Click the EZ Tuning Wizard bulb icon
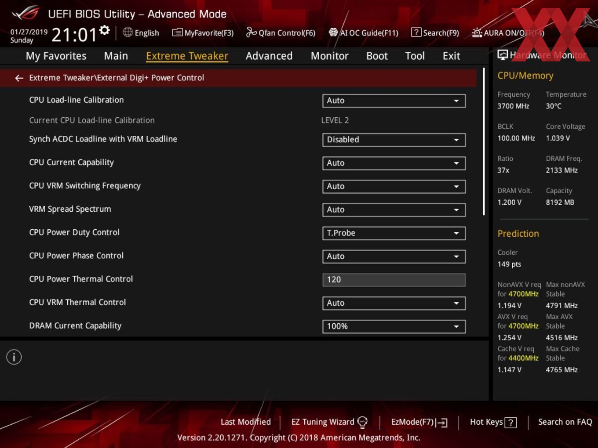598x448 pixels. point(362,422)
